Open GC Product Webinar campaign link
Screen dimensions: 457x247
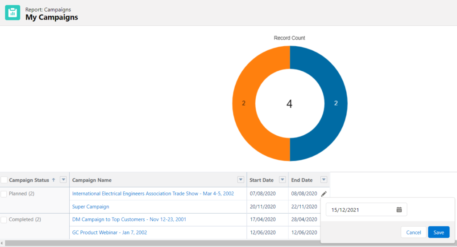click(109, 233)
